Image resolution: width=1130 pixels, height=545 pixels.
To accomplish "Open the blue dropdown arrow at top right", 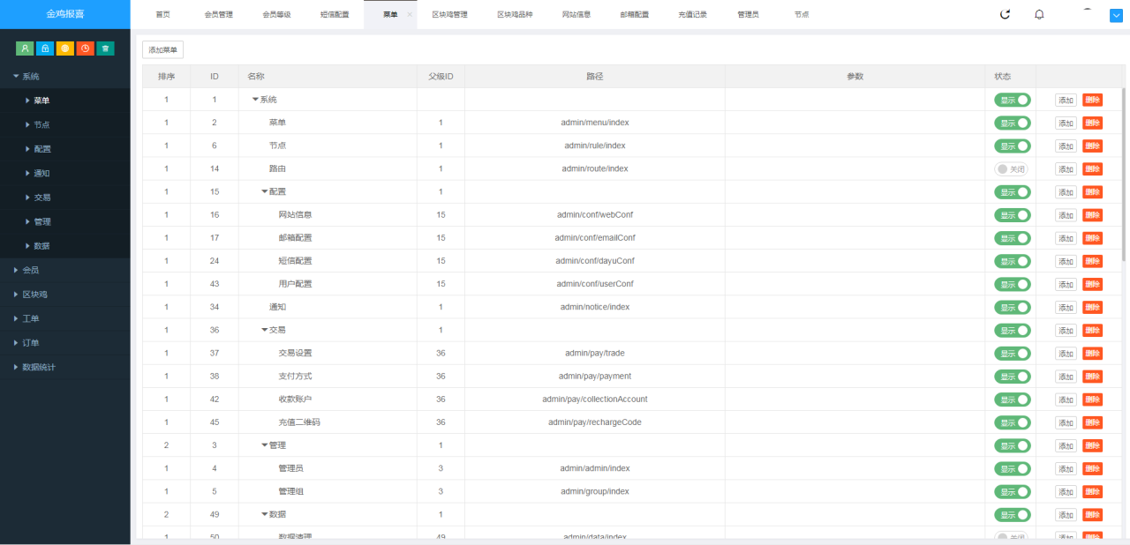I will [1116, 15].
